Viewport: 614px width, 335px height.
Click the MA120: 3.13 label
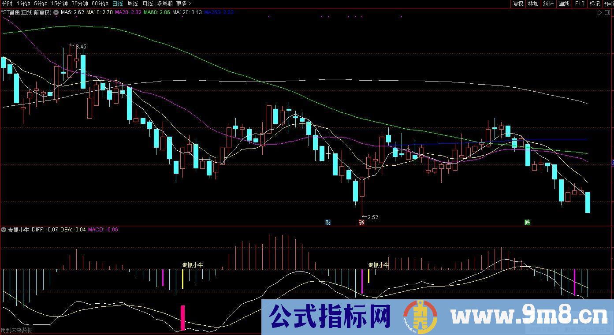pos(187,12)
